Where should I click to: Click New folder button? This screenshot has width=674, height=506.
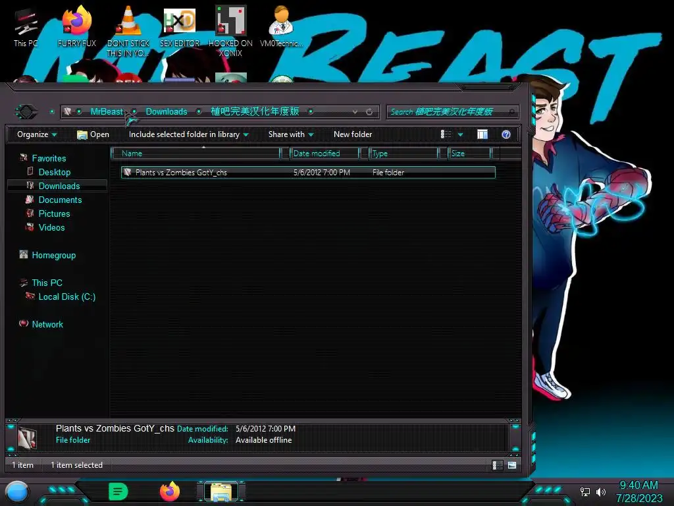(x=353, y=134)
